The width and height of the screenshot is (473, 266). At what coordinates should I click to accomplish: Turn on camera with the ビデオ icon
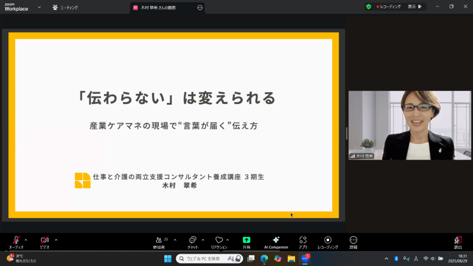44,240
